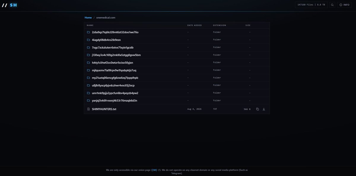Open folder name yanjxj5vk6frvxxnj4k53r76mzqb6d3n
The image size is (356, 176).
pos(115,100)
